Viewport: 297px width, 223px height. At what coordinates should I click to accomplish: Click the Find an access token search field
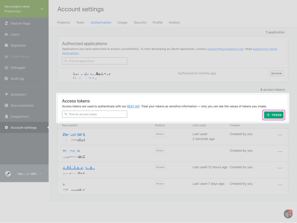(94, 114)
